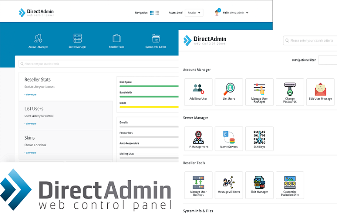Image resolution: width=337 pixels, height=217 pixels.
Task: Open Edit User Message tile
Action: coord(320,92)
